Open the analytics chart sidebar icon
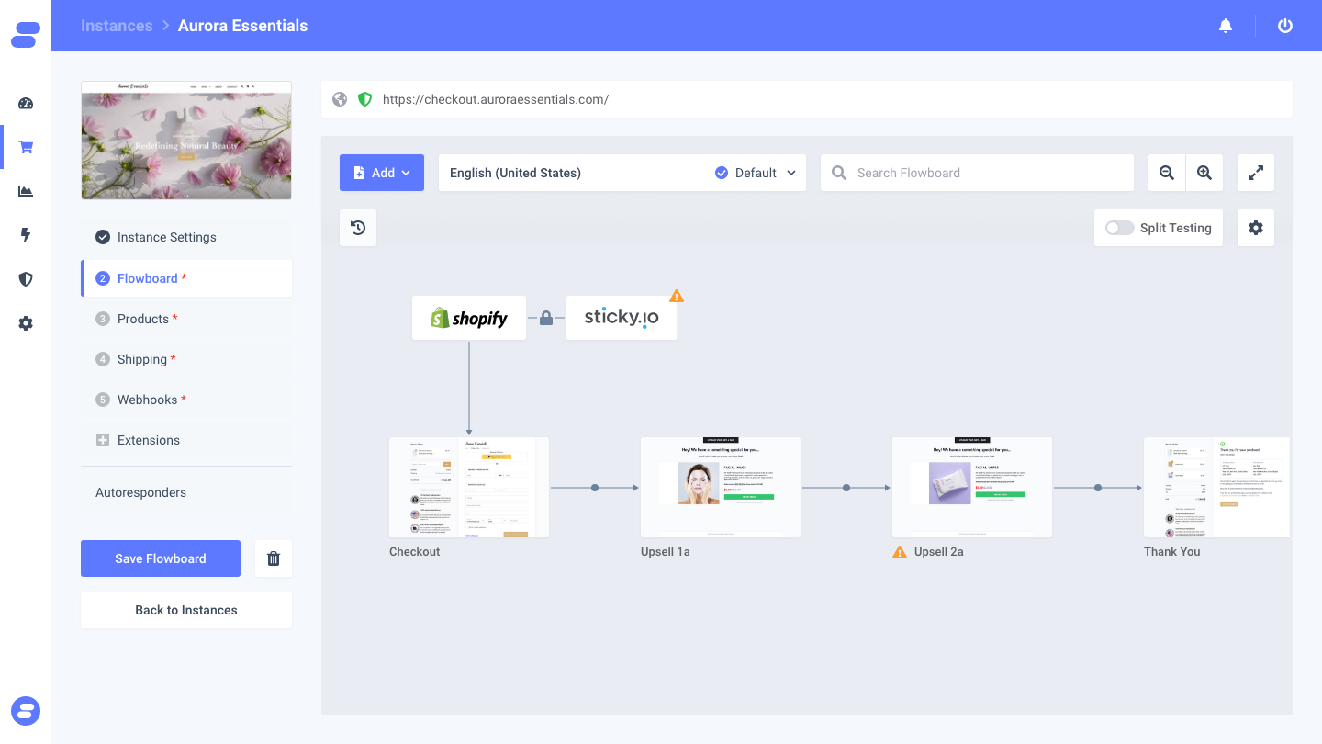Viewport: 1322px width, 744px height. [26, 191]
